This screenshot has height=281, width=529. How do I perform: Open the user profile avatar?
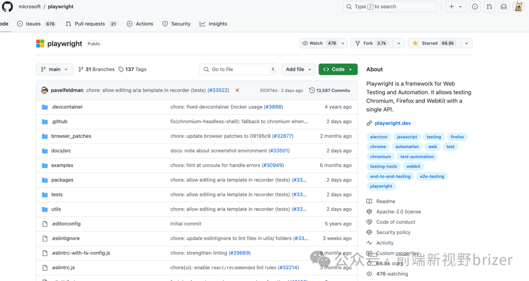pos(518,6)
